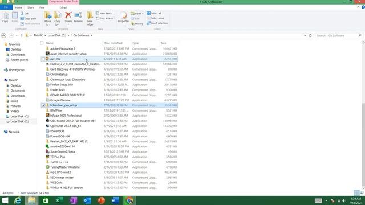Collapse the ribbon with the chevron
Image resolution: width=365 pixels, height=205 pixels.
[358, 7]
